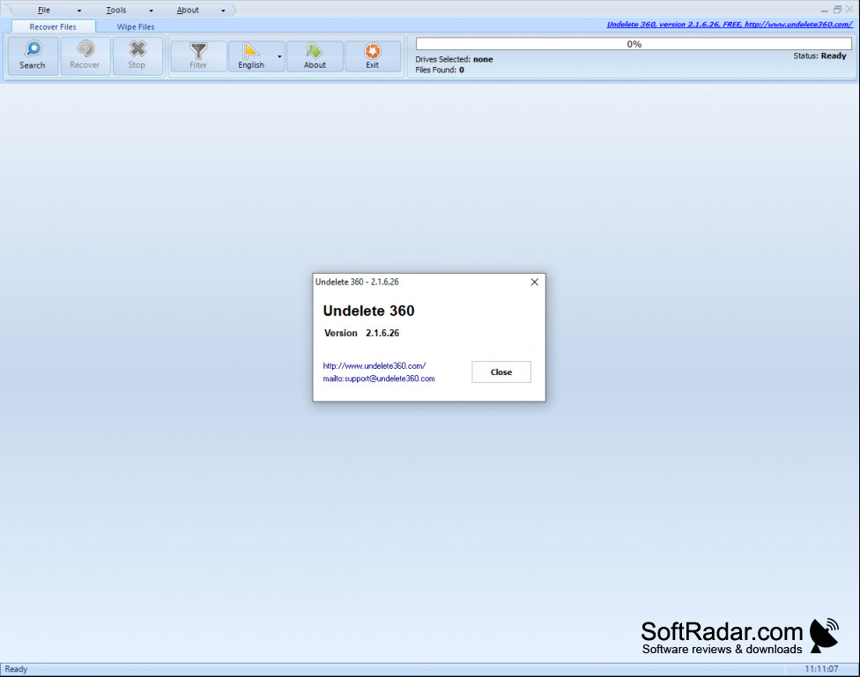860x677 pixels.
Task: Click the 'Ready' status bar text
Action: pos(16,669)
